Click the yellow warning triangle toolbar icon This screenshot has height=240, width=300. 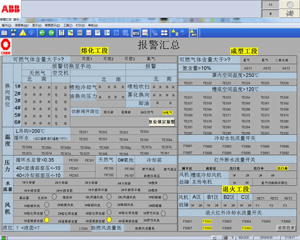[23, 33]
